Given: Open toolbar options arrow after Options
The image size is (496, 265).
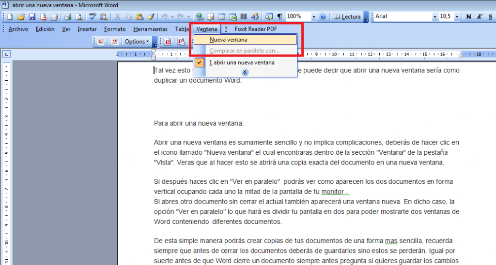Looking at the screenshot, I should 155,42.
